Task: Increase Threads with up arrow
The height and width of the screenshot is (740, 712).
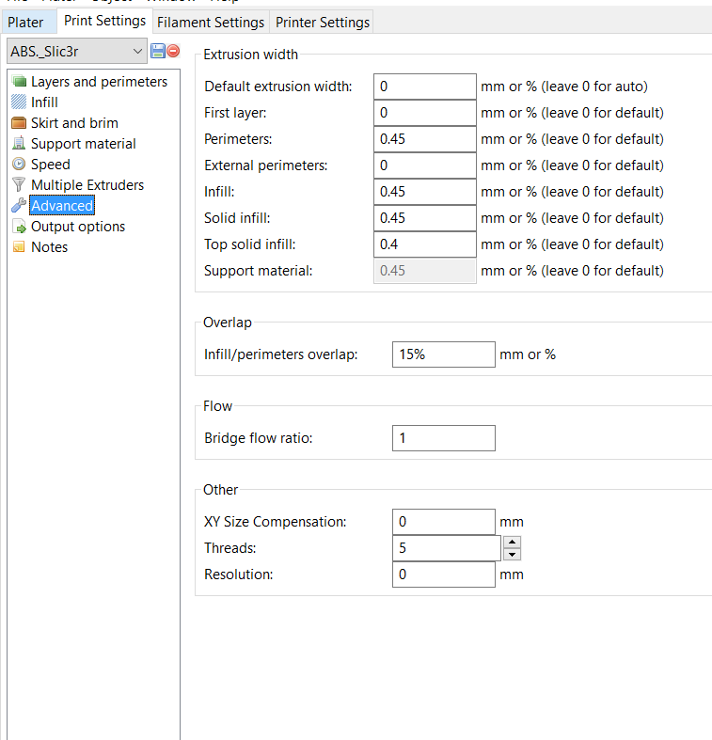Action: point(512,542)
